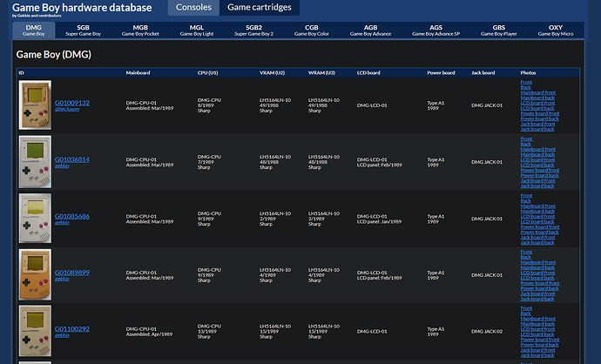601x364 pixels.
Task: Open the MGB Game Boy Pocket tab
Action: click(x=140, y=30)
